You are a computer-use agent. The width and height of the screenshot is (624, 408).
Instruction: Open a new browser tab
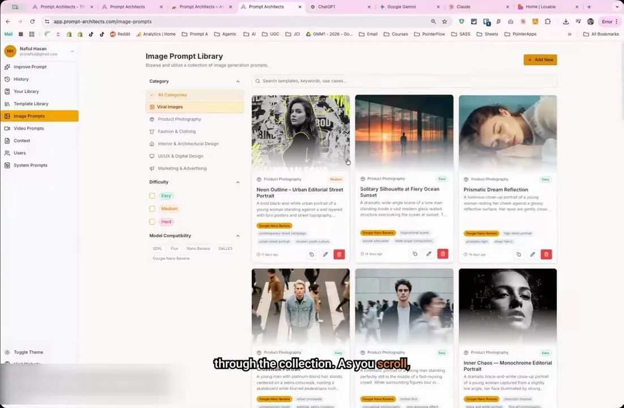click(x=589, y=7)
